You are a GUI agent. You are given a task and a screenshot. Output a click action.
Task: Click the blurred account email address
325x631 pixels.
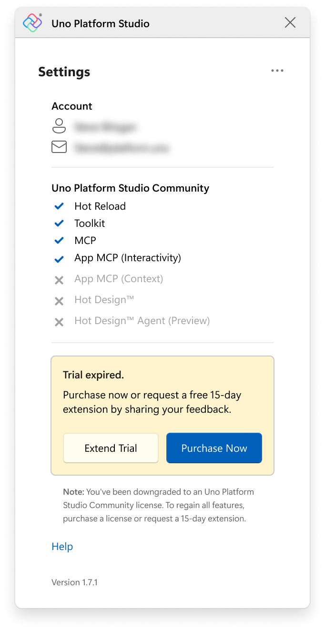coord(122,148)
